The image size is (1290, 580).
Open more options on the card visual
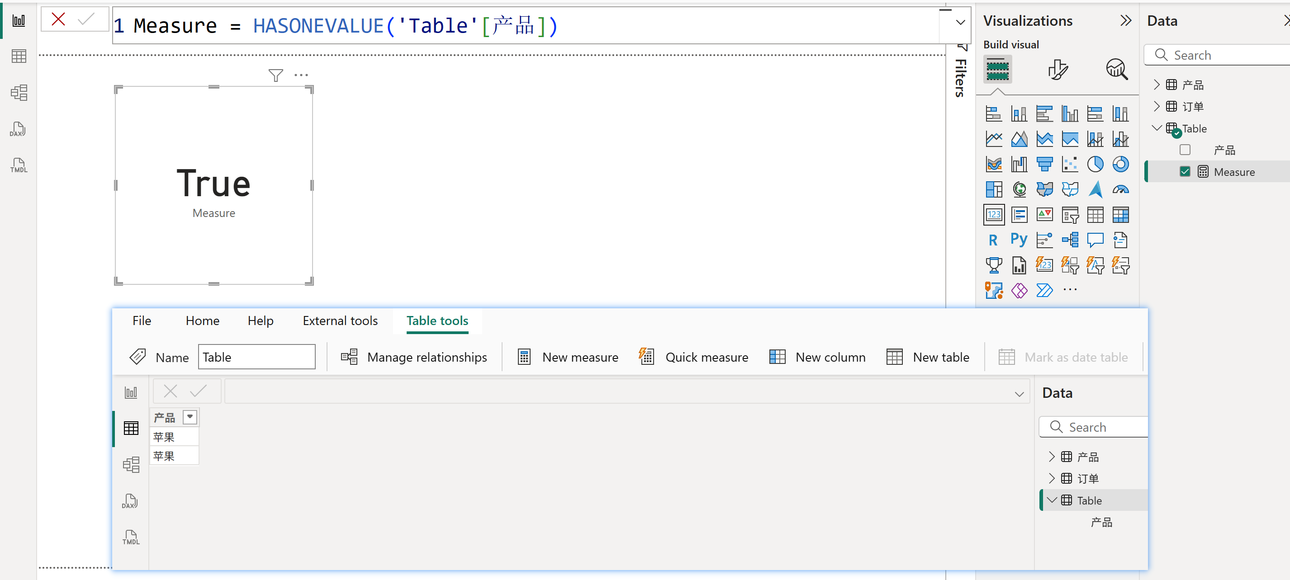pyautogui.click(x=301, y=75)
